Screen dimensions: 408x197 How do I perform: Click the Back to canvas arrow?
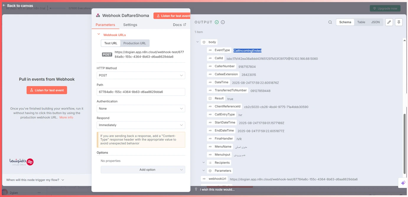tap(4, 5)
